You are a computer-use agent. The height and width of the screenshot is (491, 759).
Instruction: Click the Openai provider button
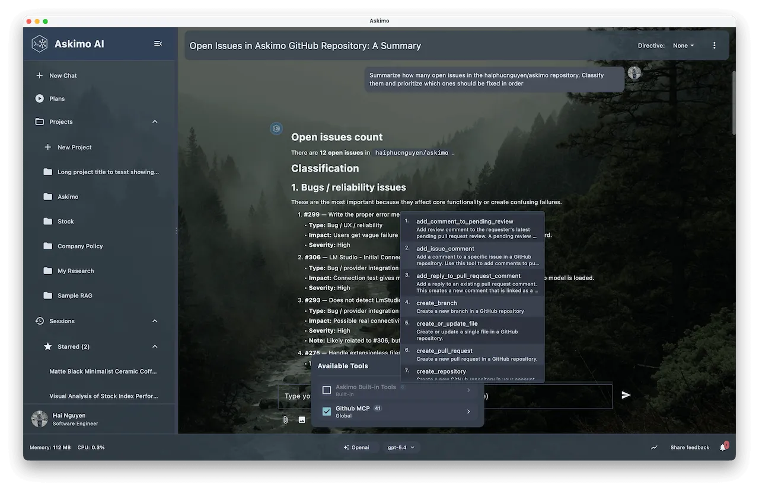[356, 448]
